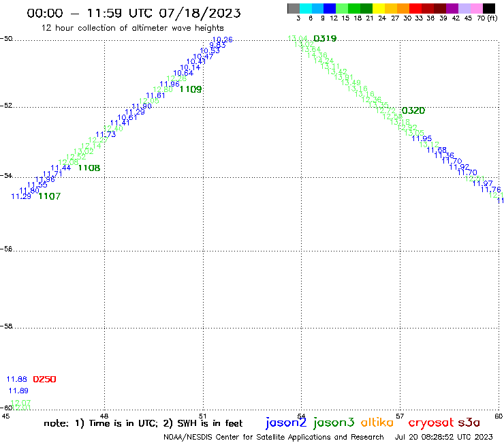Click the wave height value "12.40"

pos(113,129)
